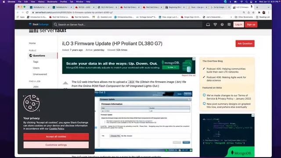The height and width of the screenshot is (158, 281).
Task: Click the zoom magnifier icon in the address bar
Action: coord(244,13)
